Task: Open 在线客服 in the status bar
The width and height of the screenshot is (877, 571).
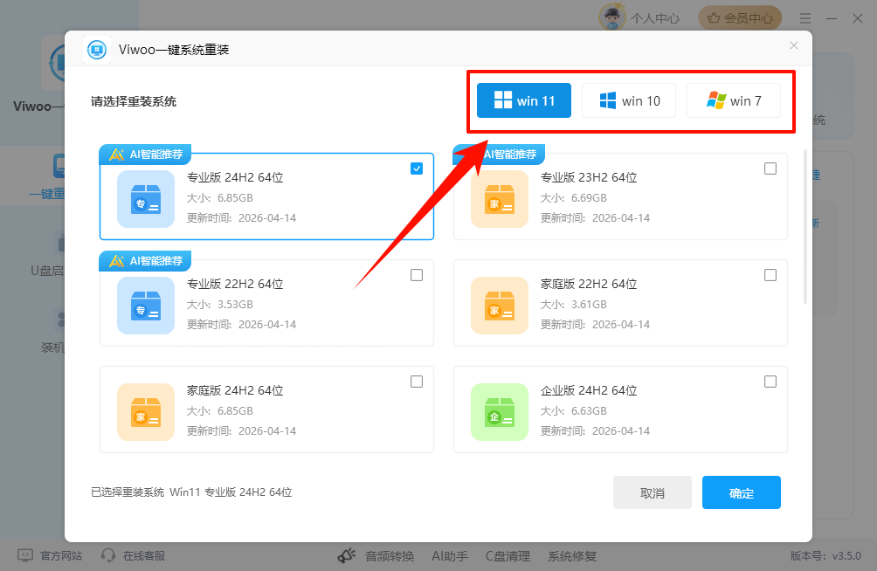Action: click(144, 556)
